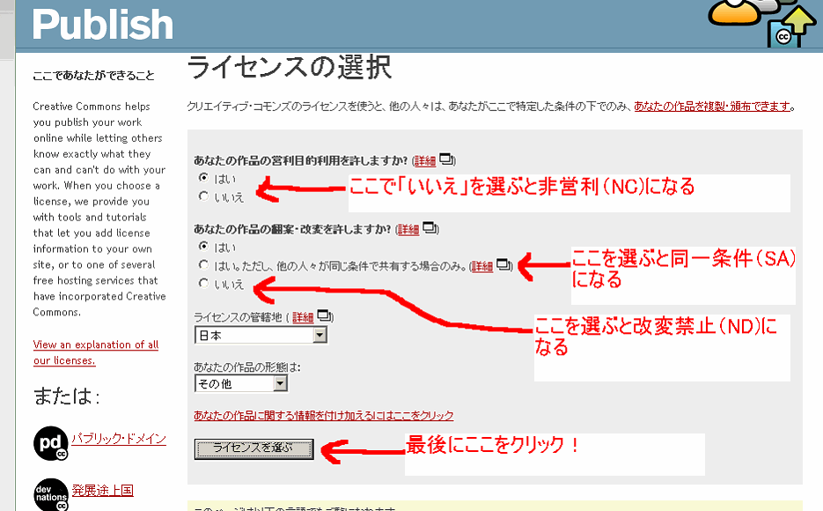Screen dimensions: 823x511
Task: Open 詳細 link for the commercial use question
Action: (424, 161)
